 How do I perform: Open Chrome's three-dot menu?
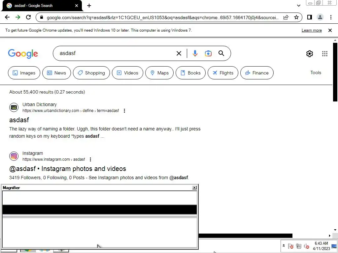331,17
